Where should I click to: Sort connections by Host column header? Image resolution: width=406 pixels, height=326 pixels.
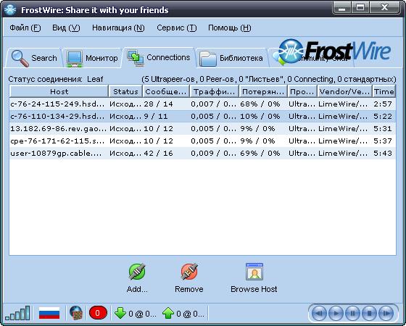click(x=59, y=91)
